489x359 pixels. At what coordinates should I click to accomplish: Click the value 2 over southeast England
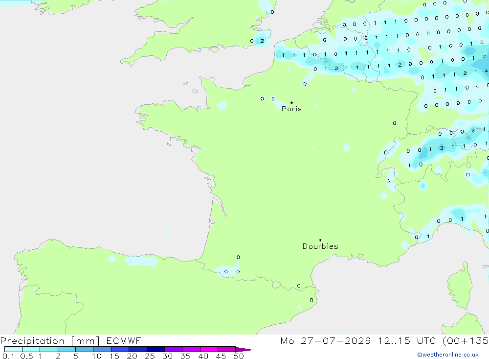click(262, 41)
